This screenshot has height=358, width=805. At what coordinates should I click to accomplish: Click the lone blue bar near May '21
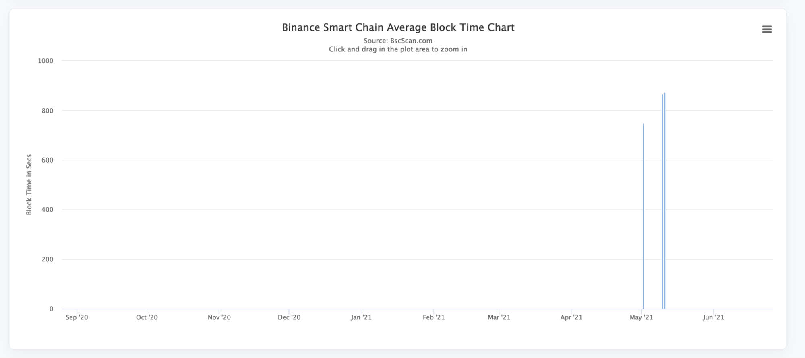(x=644, y=217)
